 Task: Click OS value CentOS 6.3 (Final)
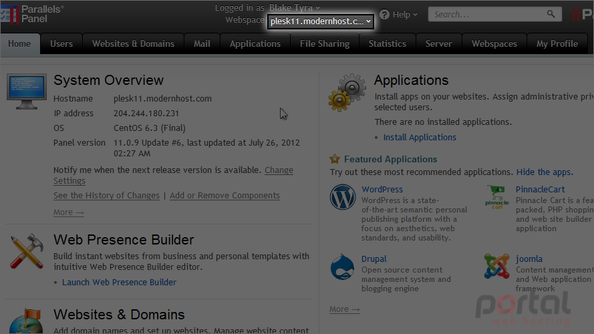[150, 128]
